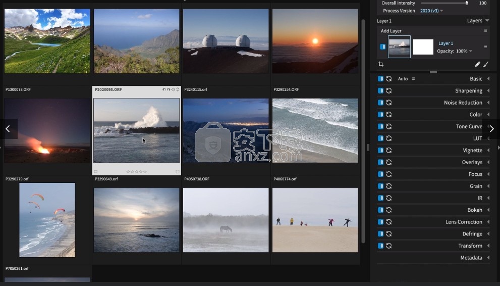Flip P2020095.ORF vertically
500x286 pixels.
(x=178, y=90)
